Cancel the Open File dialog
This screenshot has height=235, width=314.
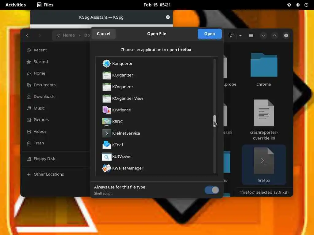coord(104,34)
